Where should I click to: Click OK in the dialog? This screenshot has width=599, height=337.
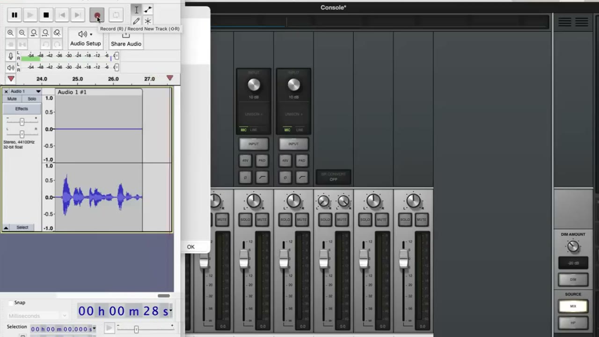point(191,247)
